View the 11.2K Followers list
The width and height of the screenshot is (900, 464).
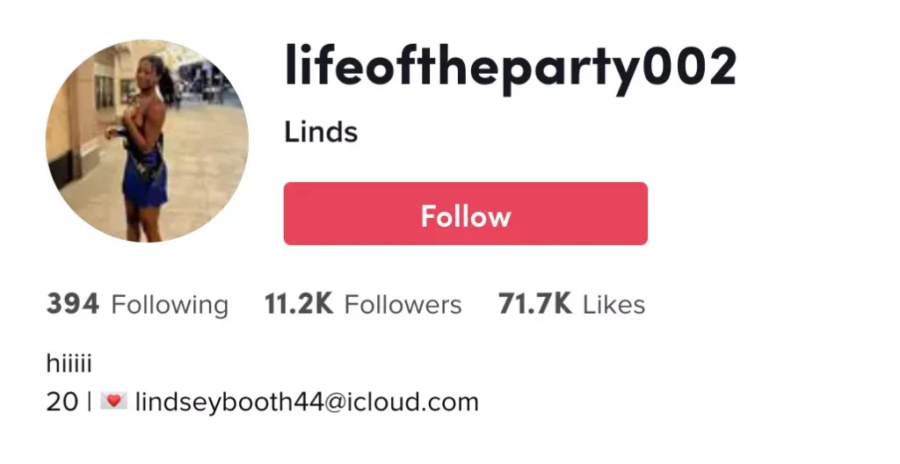click(363, 304)
